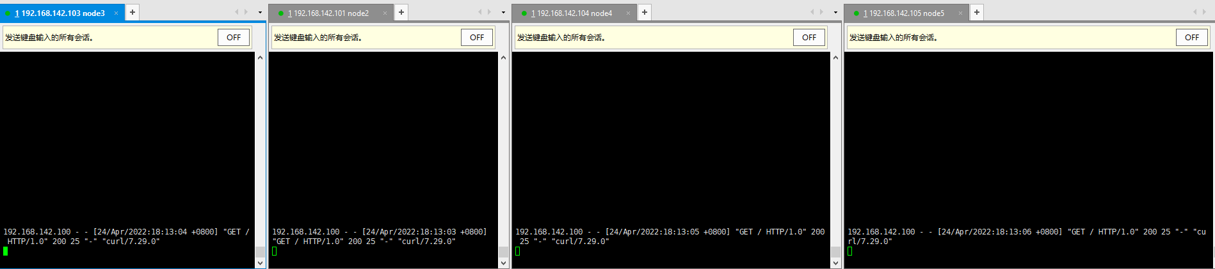Click previous-tab arrow in node5 pane
The height and width of the screenshot is (269, 1215).
pyautogui.click(x=1195, y=12)
